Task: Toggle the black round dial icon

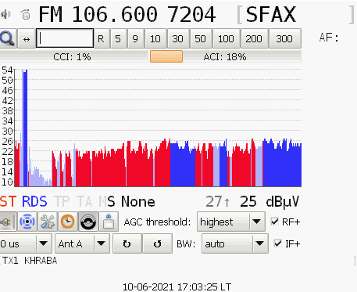Action: 88,222
